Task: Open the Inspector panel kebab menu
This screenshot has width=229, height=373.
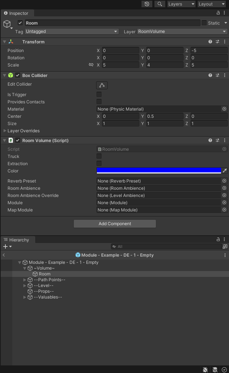Action: point(224,13)
